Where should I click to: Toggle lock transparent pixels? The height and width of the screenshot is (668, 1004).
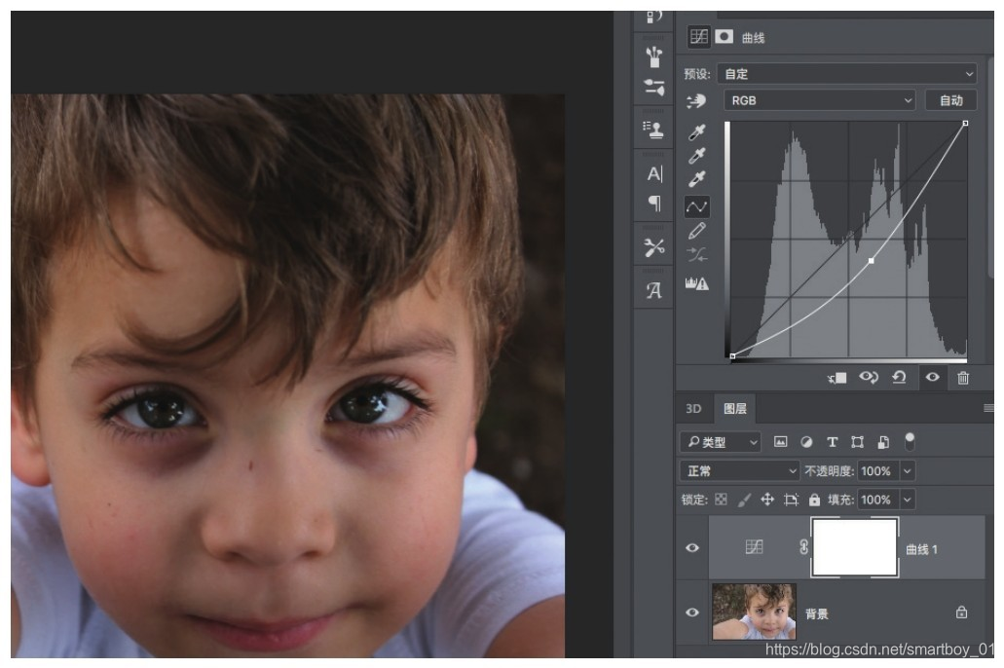point(721,500)
